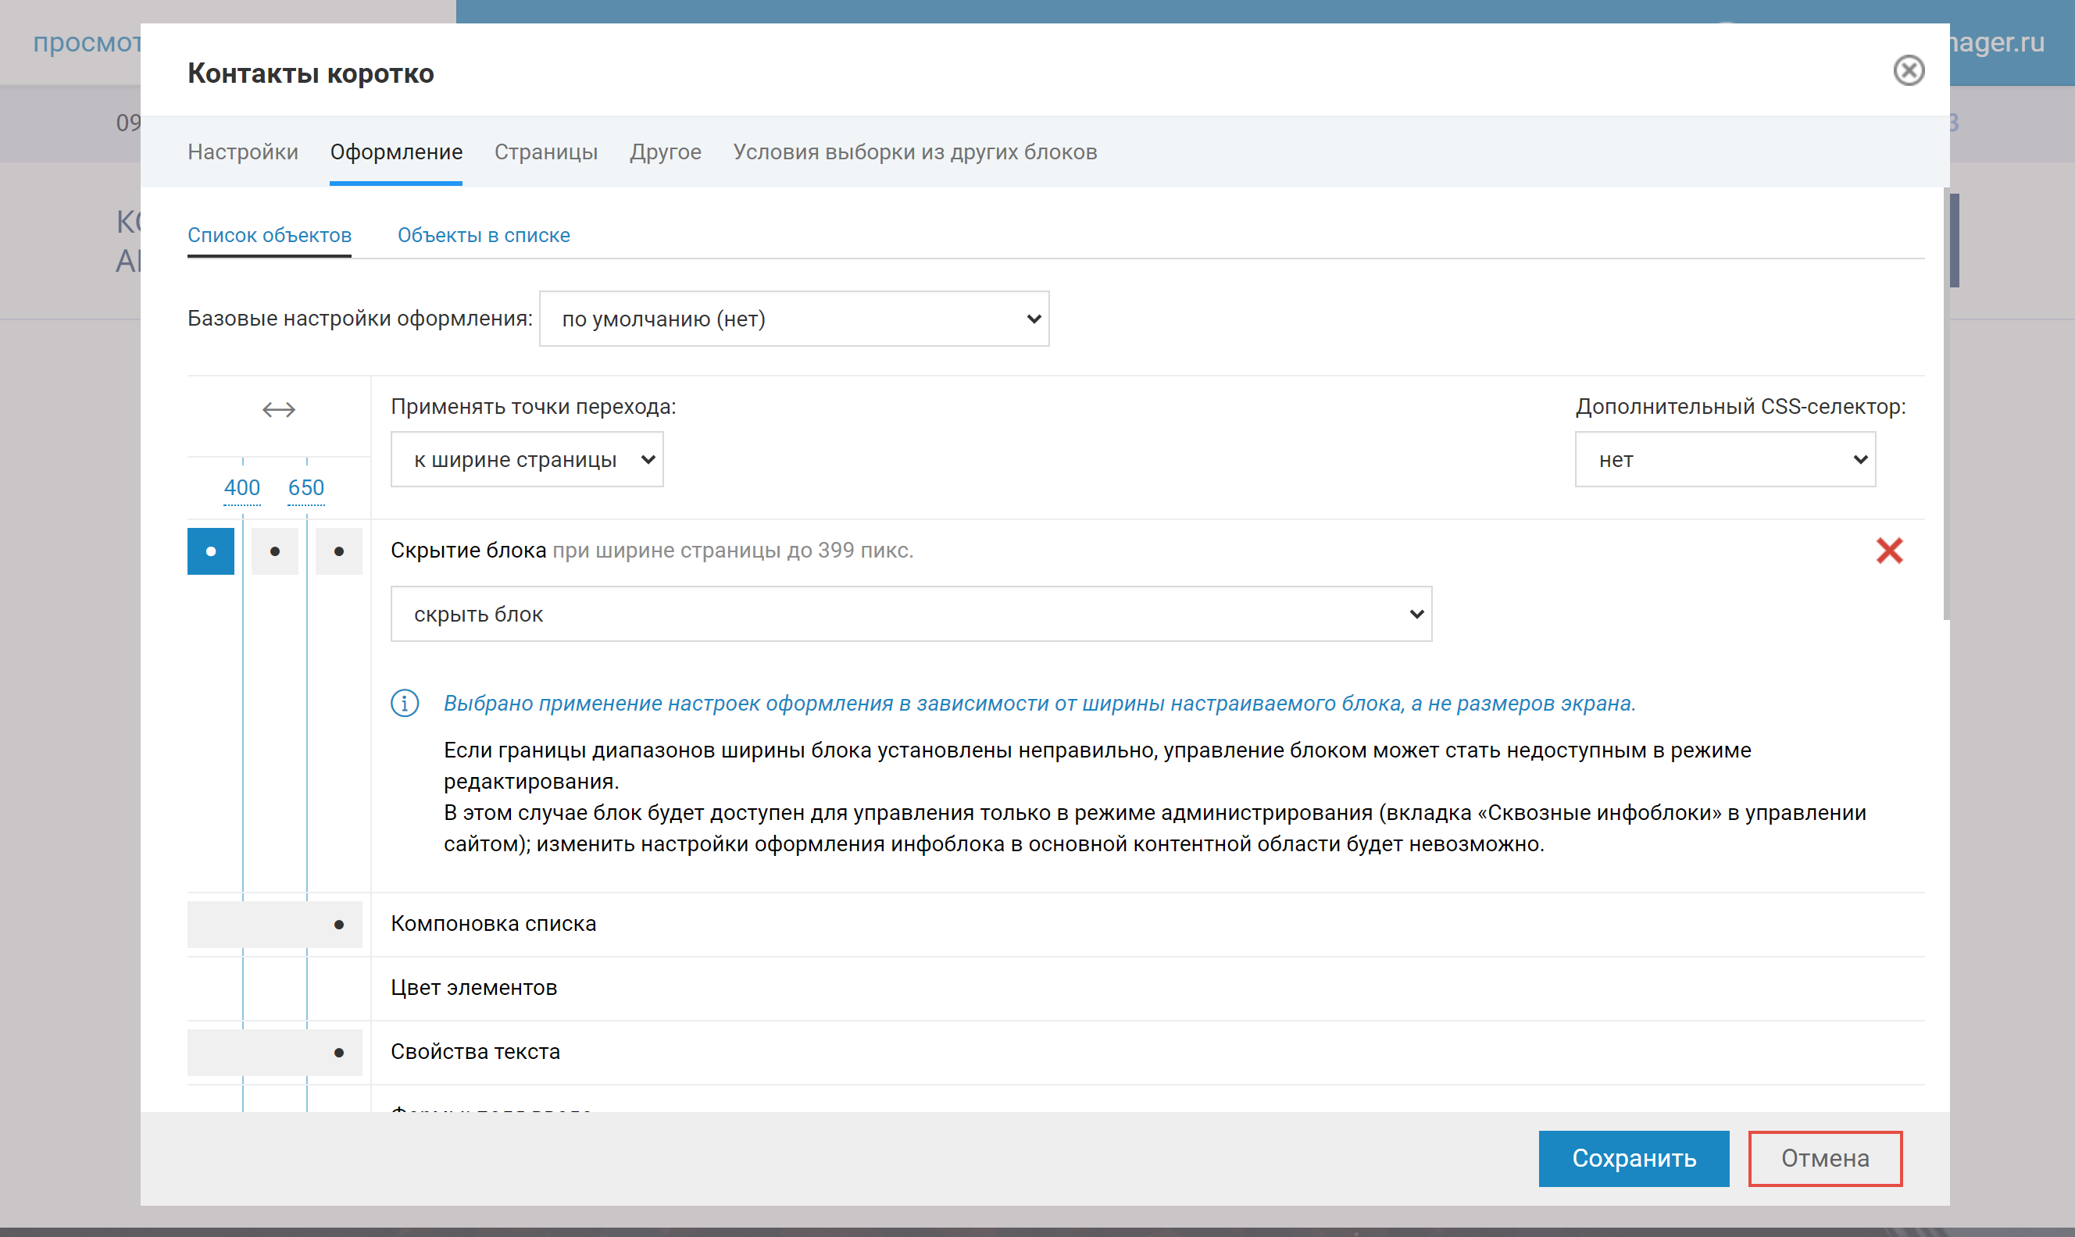Open the Базовые настройки оформления dropdown
Screen dimensions: 2075x1237
pyautogui.click(x=793, y=319)
